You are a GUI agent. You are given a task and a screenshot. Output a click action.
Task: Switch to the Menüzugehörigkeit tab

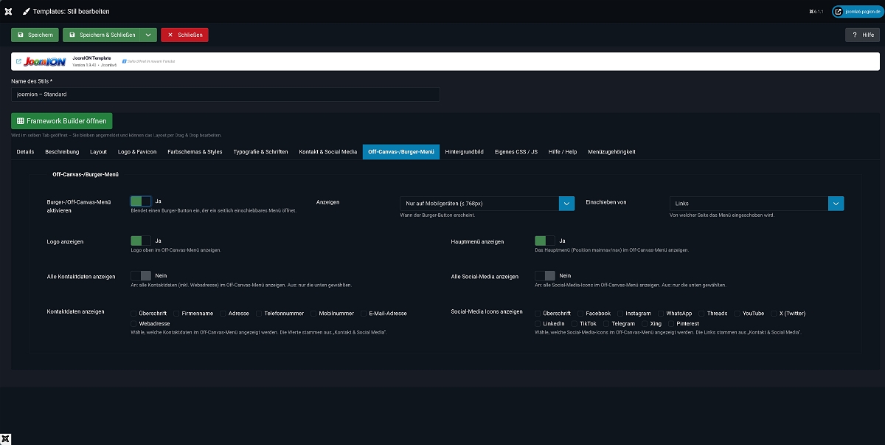pyautogui.click(x=611, y=152)
